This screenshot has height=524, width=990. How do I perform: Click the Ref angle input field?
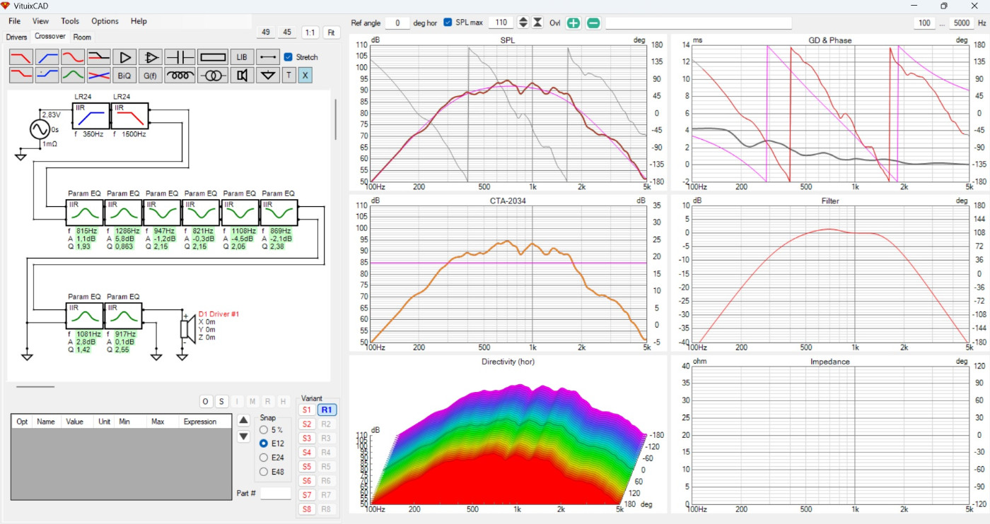(x=397, y=23)
